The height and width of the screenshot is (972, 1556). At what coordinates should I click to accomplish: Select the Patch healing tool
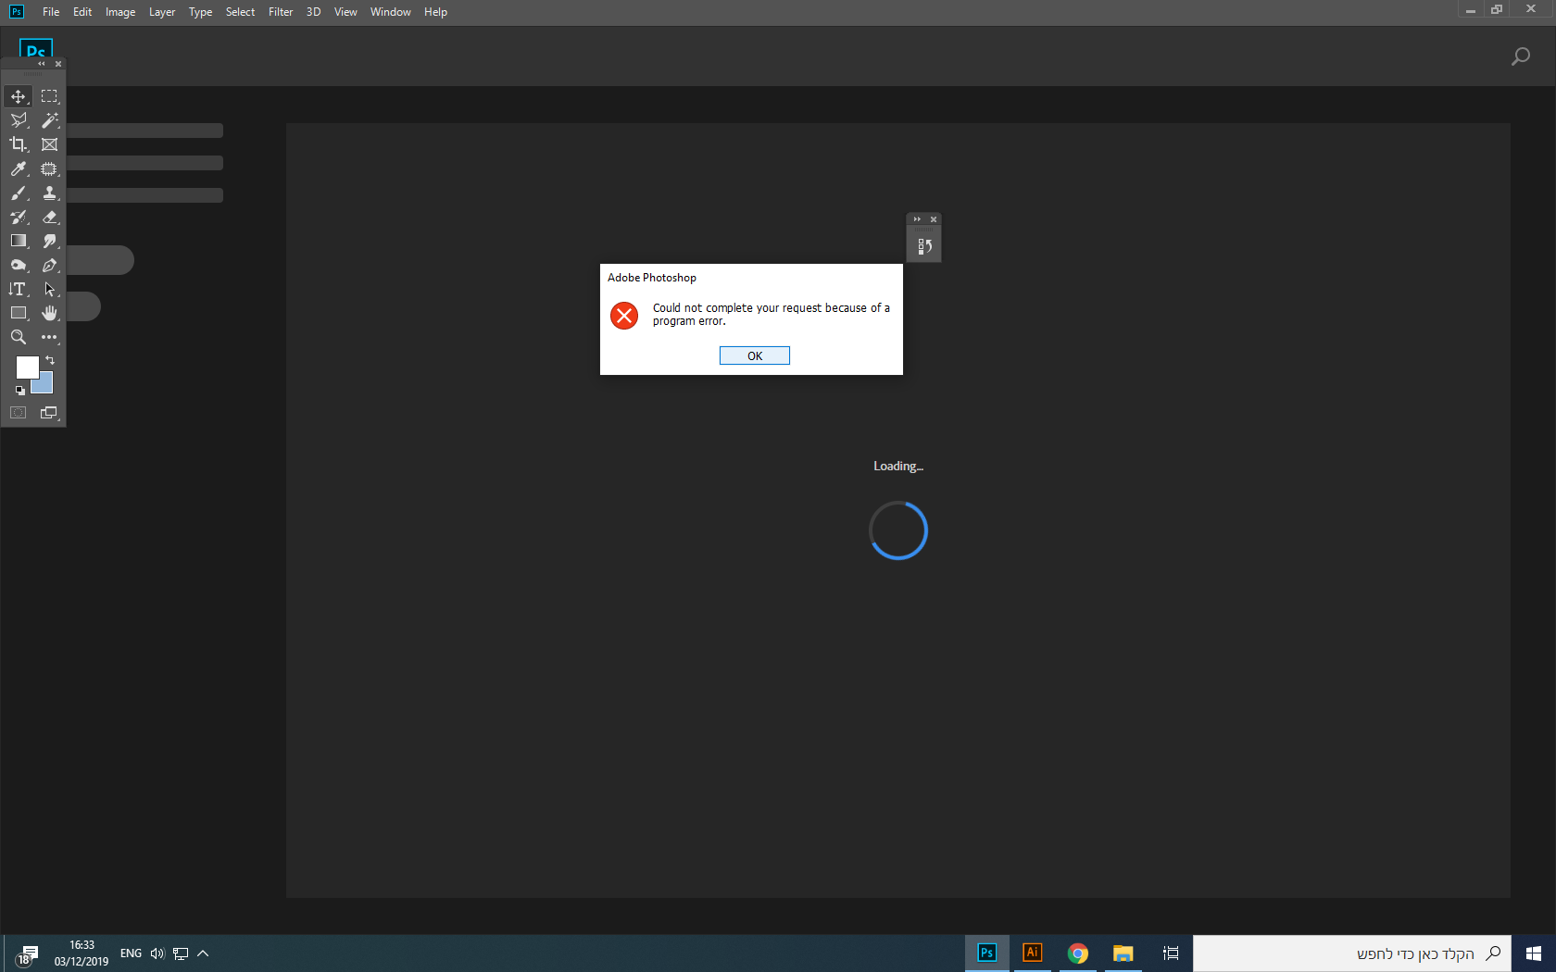[49, 168]
